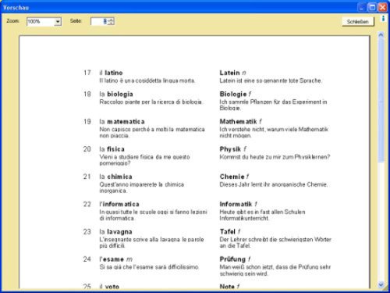The image size is (390, 293).
Task: Click the word 'l'esame'
Action: (x=112, y=259)
